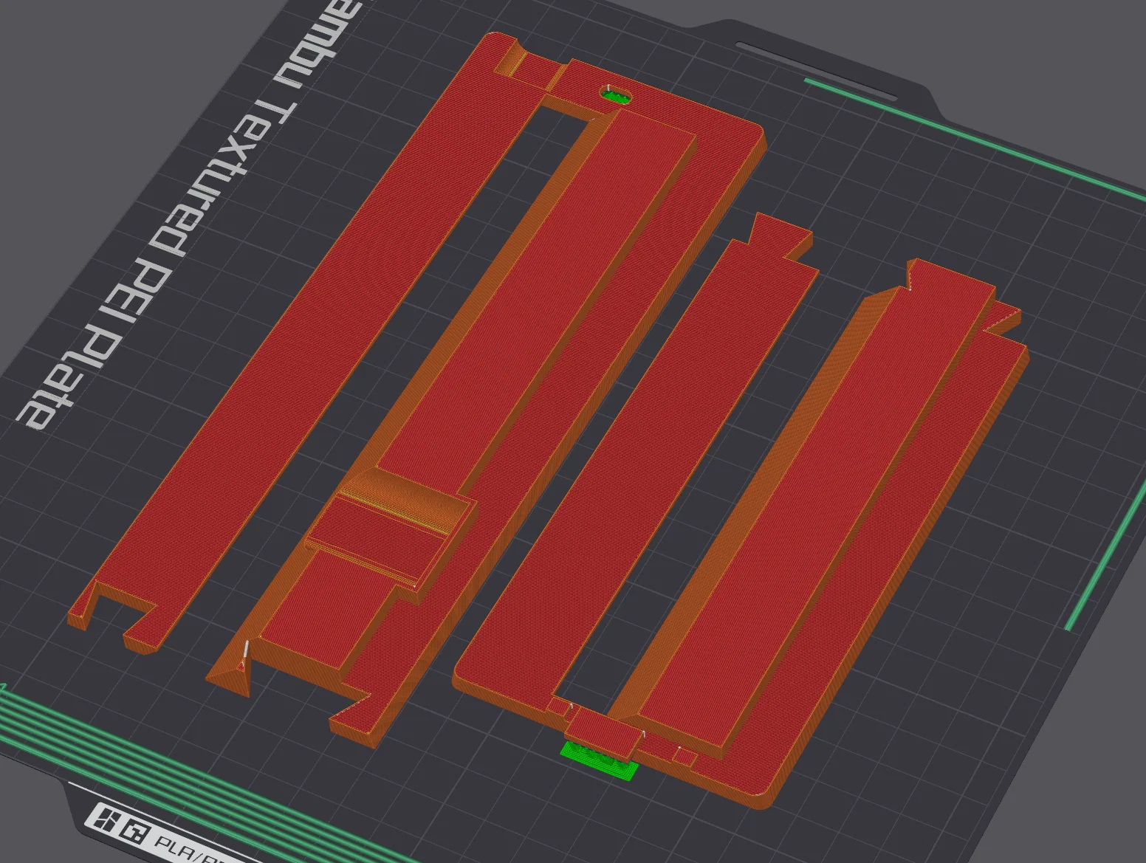Screen dimensions: 1146x863
Task: Click the square symbol icon beside PLA text
Action: [135, 831]
